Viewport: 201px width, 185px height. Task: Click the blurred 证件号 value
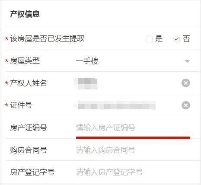click(116, 105)
